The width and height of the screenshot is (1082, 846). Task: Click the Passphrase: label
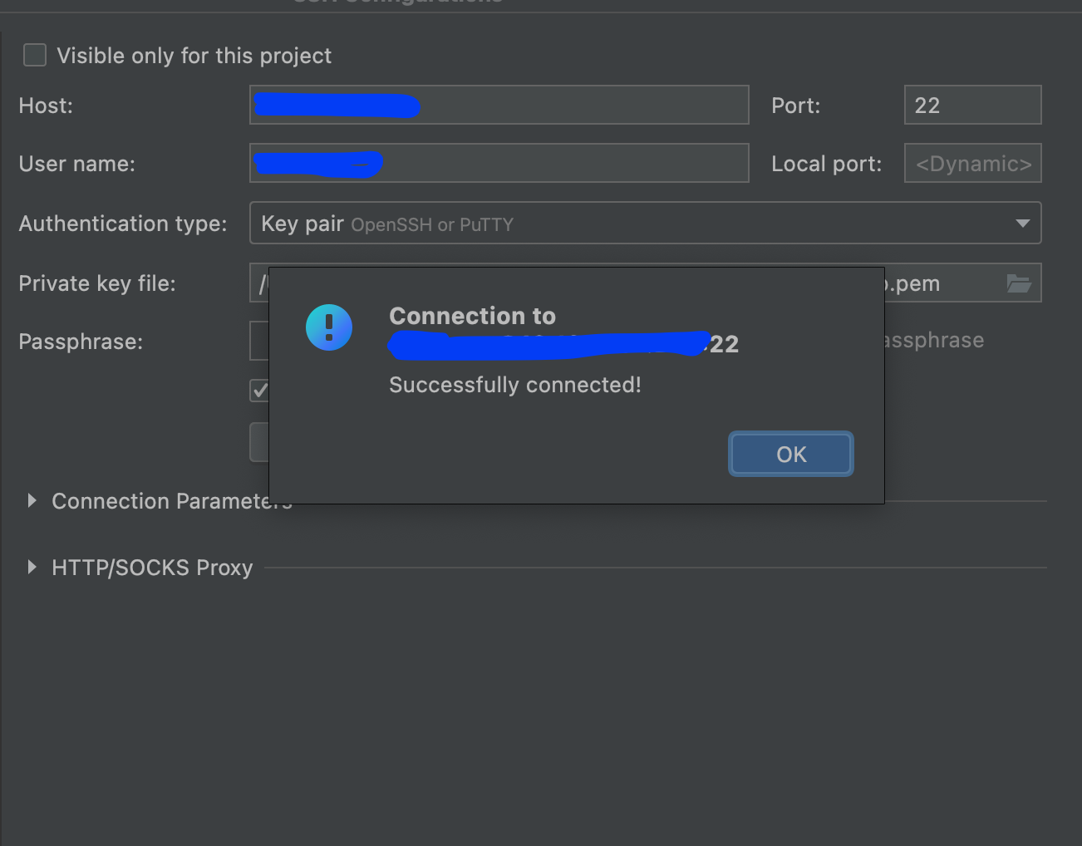click(81, 342)
